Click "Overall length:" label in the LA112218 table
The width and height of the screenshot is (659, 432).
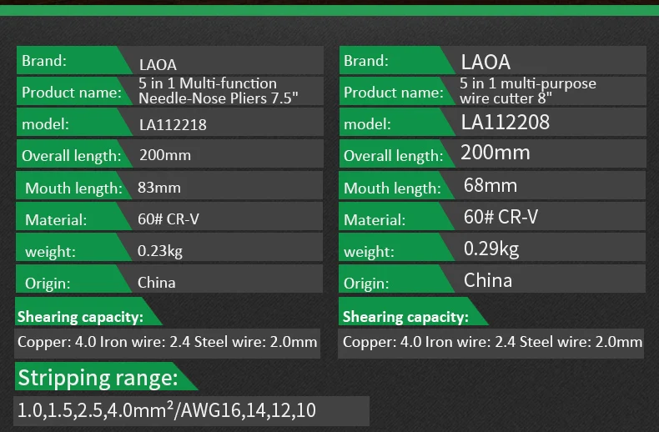pyautogui.click(x=72, y=156)
